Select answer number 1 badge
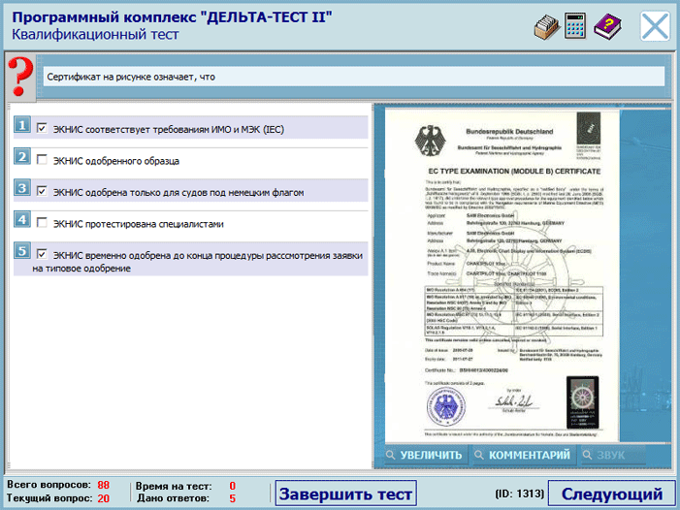The image size is (680, 510). [x=22, y=125]
